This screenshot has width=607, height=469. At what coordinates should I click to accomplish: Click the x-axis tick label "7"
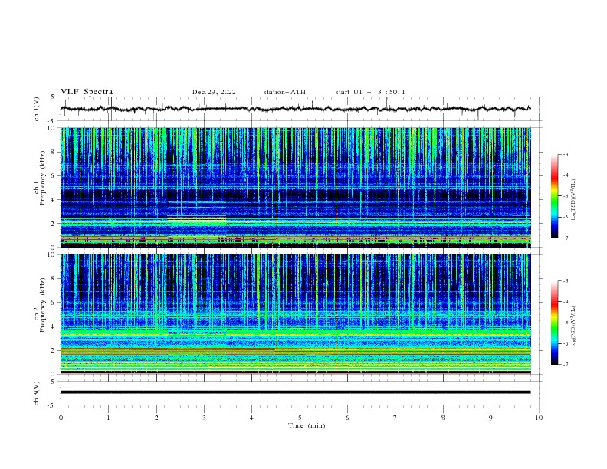(395, 418)
